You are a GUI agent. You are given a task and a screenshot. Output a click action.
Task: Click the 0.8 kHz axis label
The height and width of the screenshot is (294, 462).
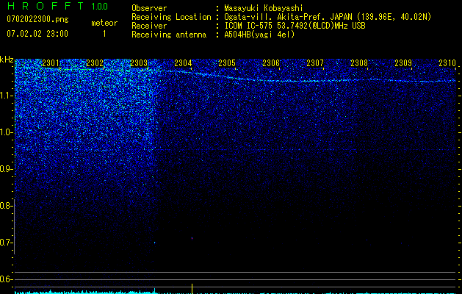coord(6,206)
